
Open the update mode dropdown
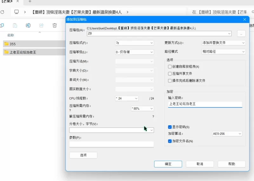(x=224, y=43)
